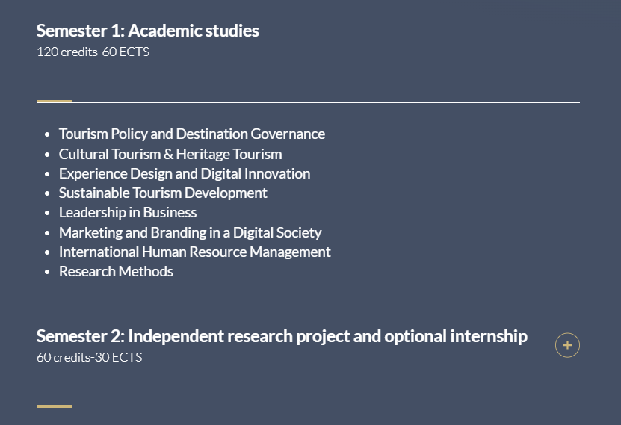Viewport: 621px width, 425px height.
Task: Click the 120 credits-60 ECTS text
Action: click(93, 52)
